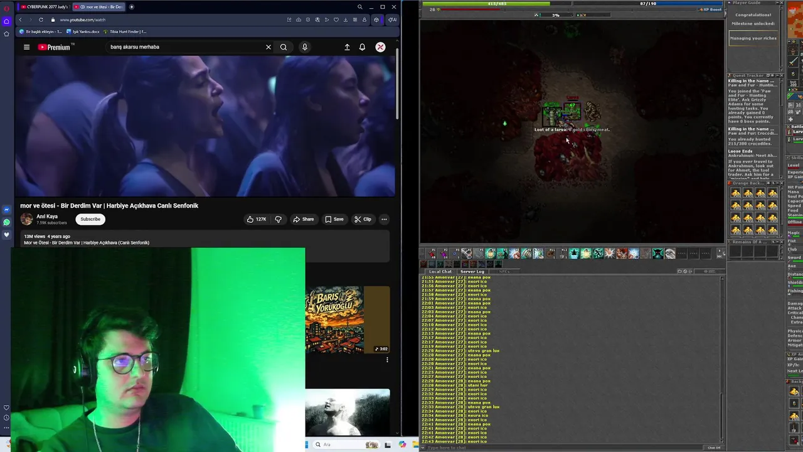Use the blue ring hotkey F3
Image resolution: width=803 pixels, height=452 pixels.
(x=455, y=253)
